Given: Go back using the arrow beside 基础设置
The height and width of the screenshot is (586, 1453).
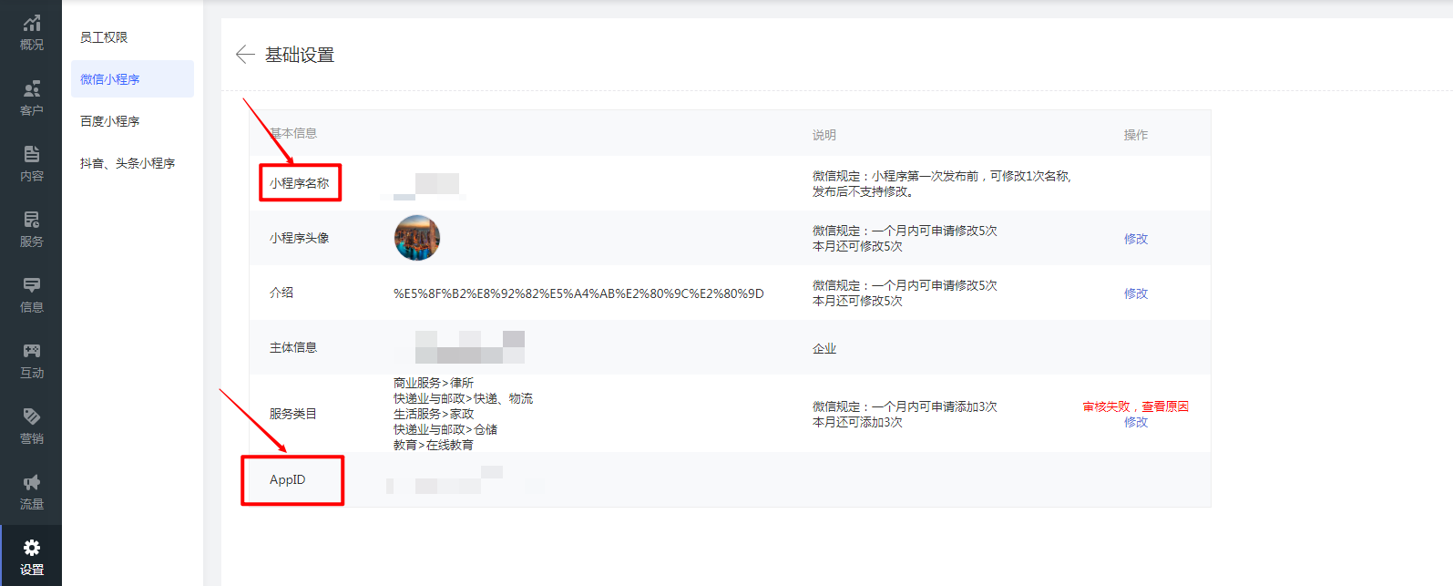Looking at the screenshot, I should point(244,55).
